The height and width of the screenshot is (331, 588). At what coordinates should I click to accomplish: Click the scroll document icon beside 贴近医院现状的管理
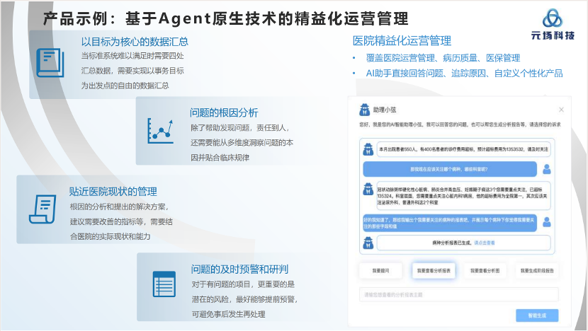click(x=43, y=209)
